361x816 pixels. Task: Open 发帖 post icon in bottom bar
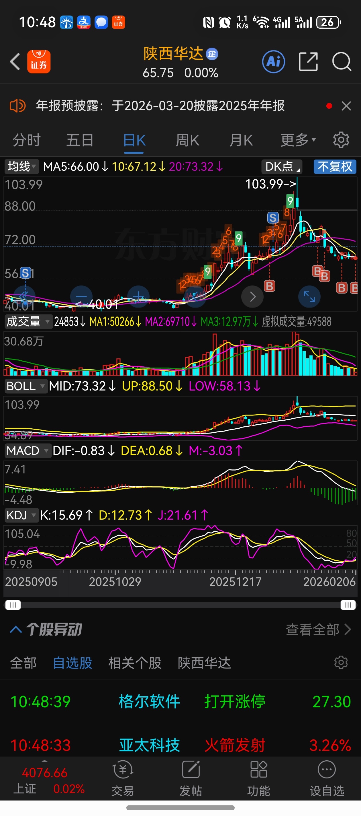tap(191, 779)
